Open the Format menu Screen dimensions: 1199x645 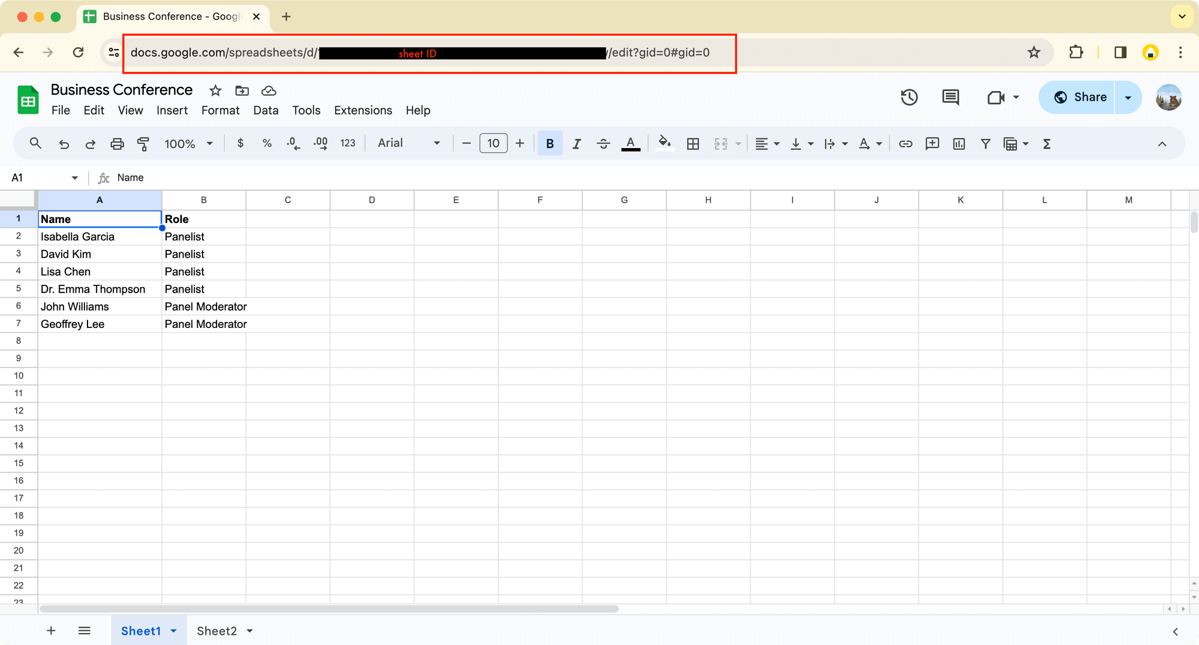pos(220,110)
